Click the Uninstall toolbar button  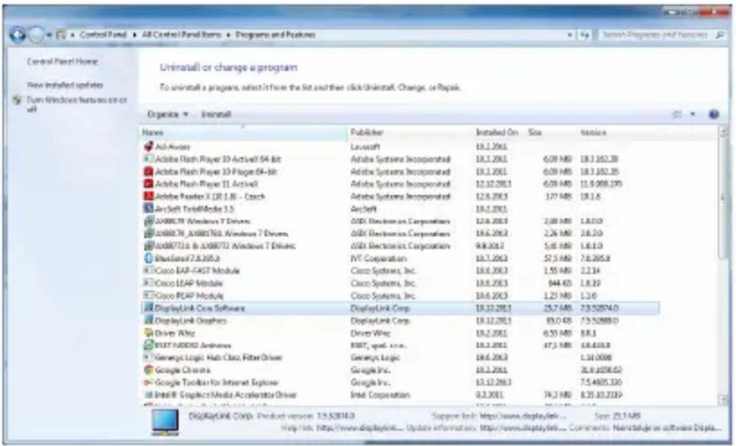coord(216,114)
